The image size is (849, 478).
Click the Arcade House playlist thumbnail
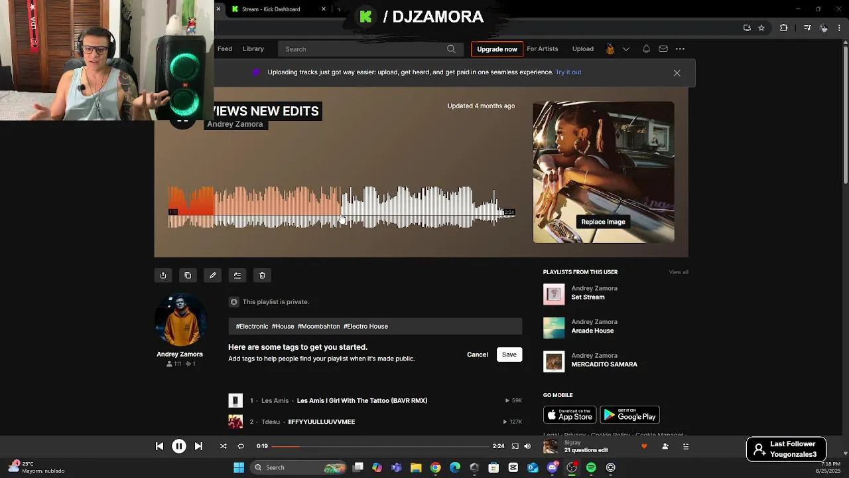[x=554, y=328]
